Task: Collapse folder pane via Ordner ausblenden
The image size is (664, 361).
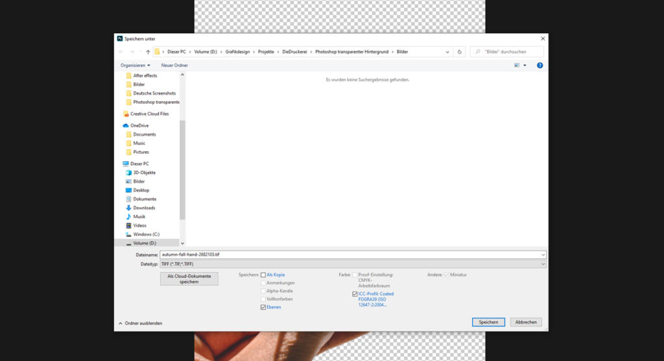Action: 140,323
